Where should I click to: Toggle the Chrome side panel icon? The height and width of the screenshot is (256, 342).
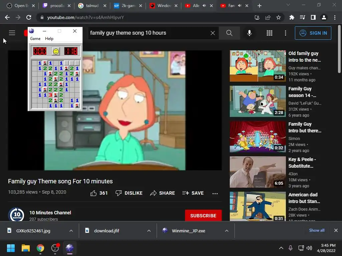pos(313,17)
